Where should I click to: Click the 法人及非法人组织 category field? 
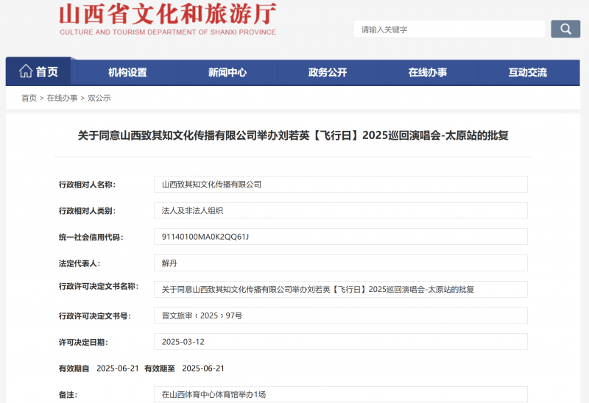(340, 210)
